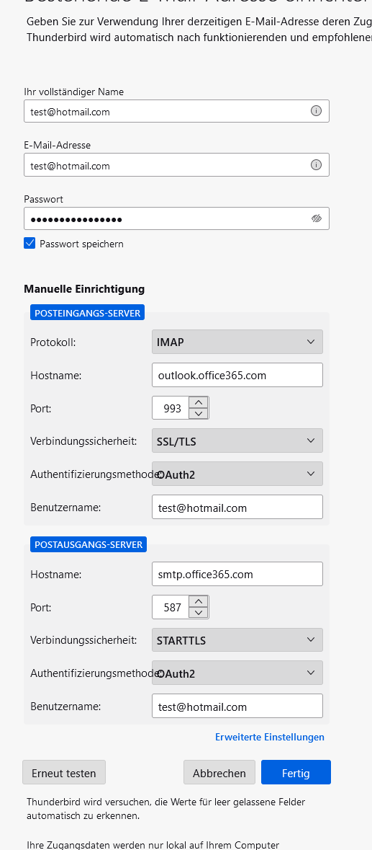Image resolution: width=372 pixels, height=850 pixels.
Task: Click the Ihr vollständiger Name input field
Action: click(176, 111)
